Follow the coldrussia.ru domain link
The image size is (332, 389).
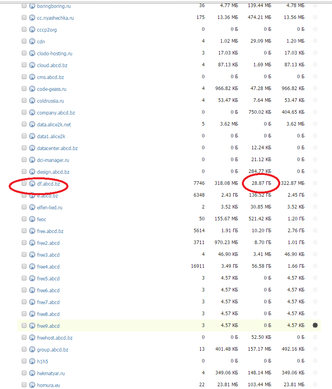pyautogui.click(x=50, y=101)
